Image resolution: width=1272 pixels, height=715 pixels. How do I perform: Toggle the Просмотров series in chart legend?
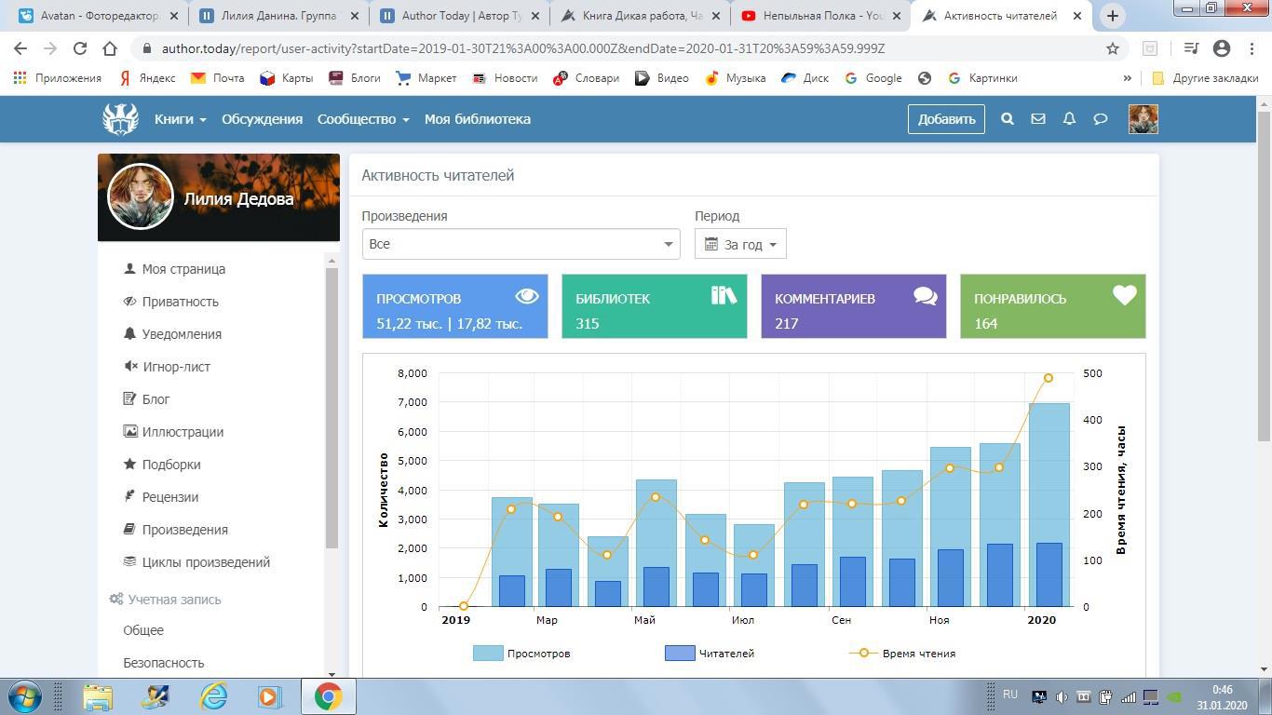(x=522, y=654)
